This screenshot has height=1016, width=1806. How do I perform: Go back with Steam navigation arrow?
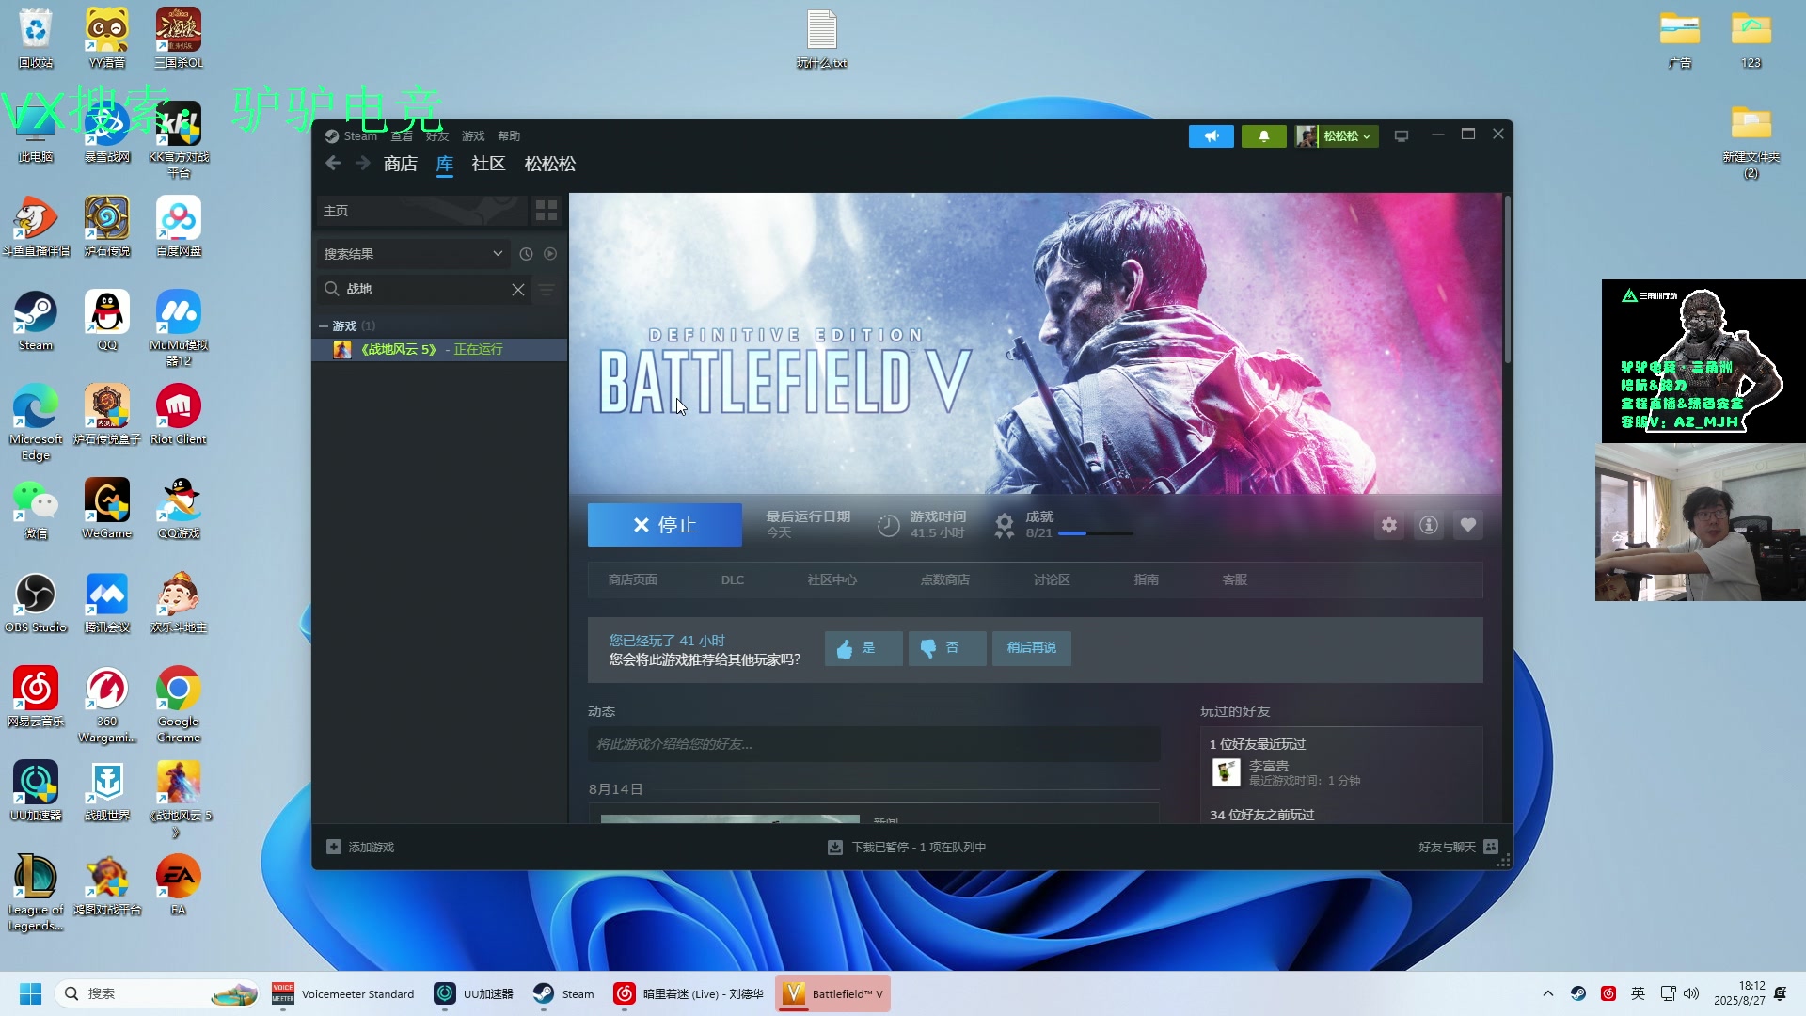(333, 164)
